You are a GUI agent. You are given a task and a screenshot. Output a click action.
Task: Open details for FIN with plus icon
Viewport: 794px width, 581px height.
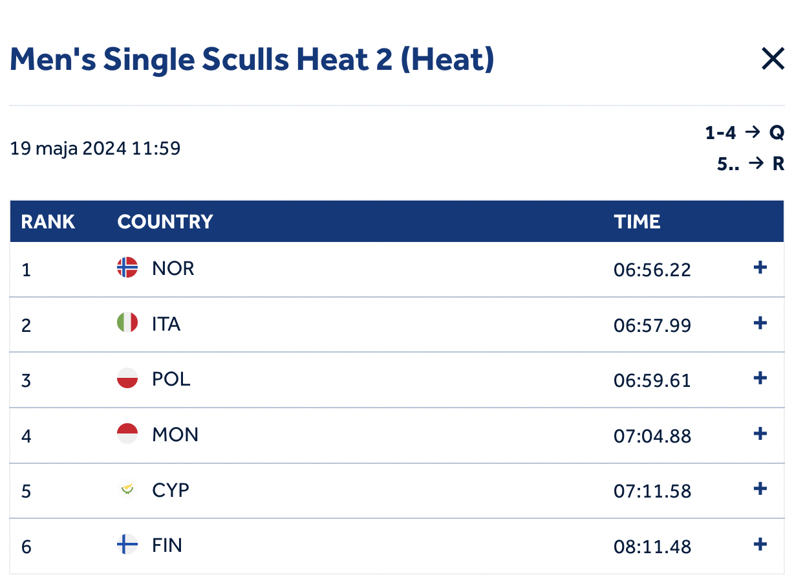760,545
